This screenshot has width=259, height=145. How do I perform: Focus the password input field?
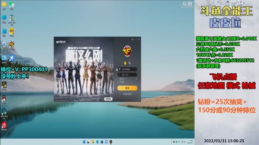127,75
